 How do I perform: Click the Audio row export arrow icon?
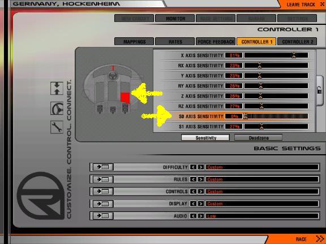click(x=103, y=216)
